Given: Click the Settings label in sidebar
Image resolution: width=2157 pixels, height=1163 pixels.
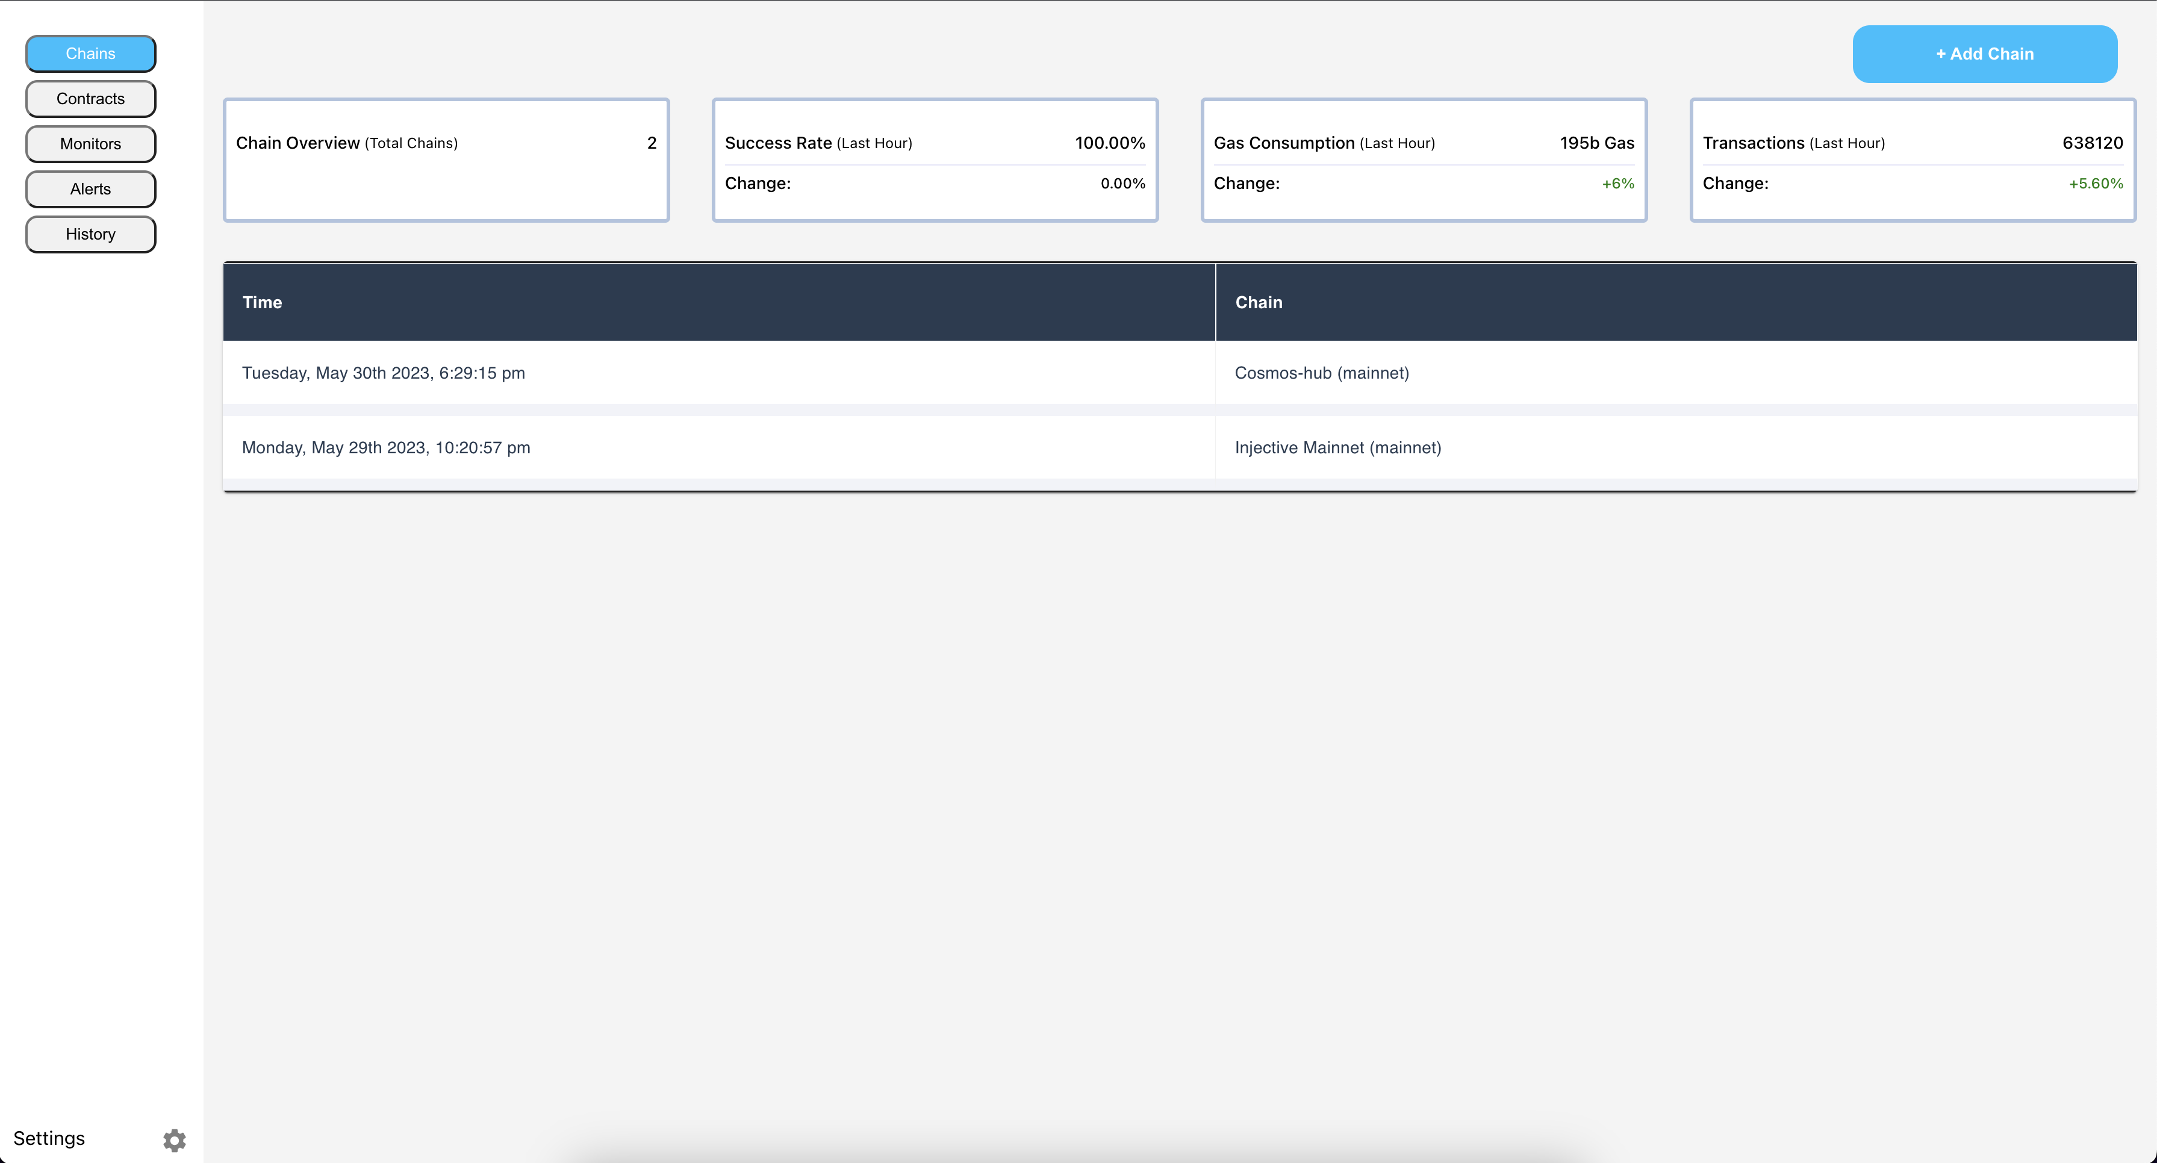Looking at the screenshot, I should 49,1138.
